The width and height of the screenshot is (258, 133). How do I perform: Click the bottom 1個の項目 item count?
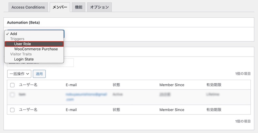[x=243, y=121]
